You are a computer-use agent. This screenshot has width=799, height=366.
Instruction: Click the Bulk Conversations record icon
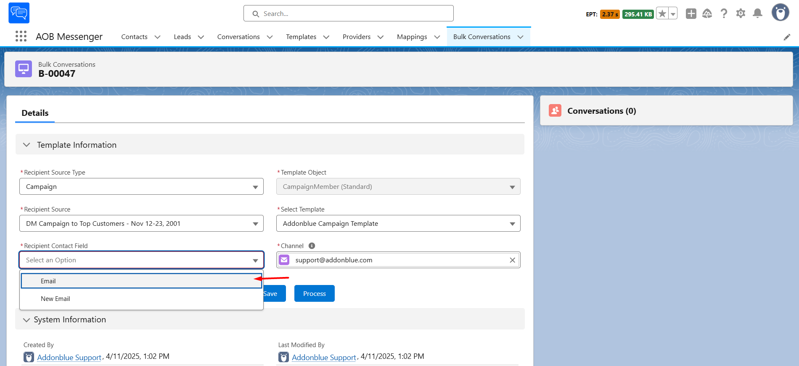point(24,69)
